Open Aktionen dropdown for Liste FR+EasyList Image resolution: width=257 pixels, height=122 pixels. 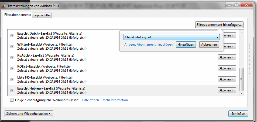227,79
